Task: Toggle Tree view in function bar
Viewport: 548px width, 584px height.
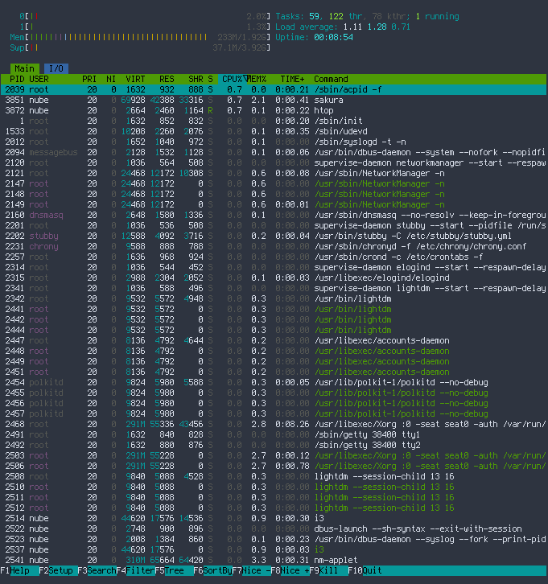Action: 175,570
